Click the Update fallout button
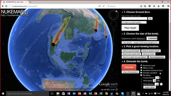The width and height of the screenshot is (171, 96). 150,87
